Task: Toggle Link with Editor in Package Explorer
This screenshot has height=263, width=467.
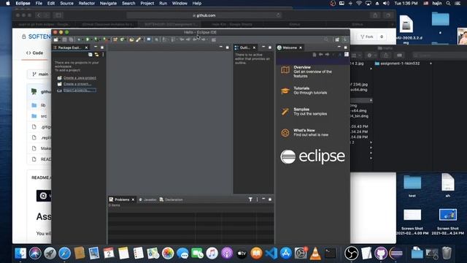Action: pyautogui.click(x=96, y=55)
